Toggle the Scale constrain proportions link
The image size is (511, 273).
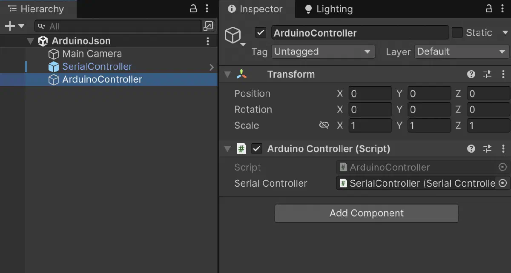(x=324, y=125)
